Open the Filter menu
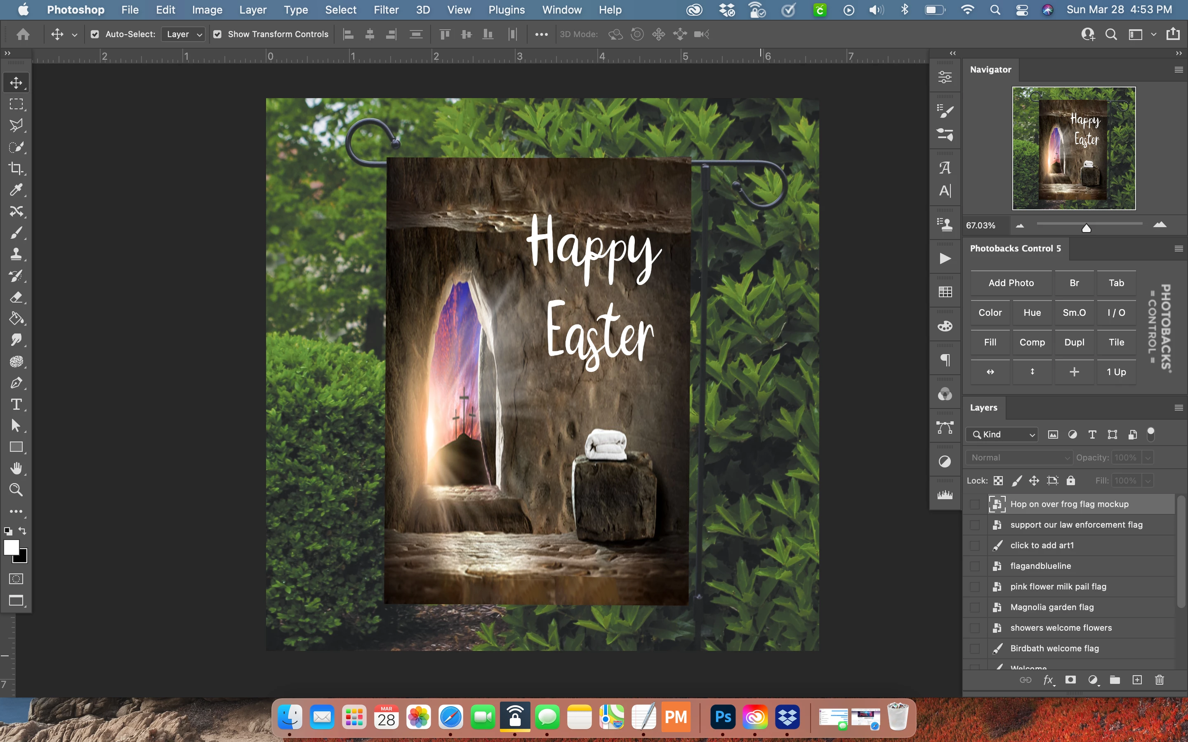 386,10
